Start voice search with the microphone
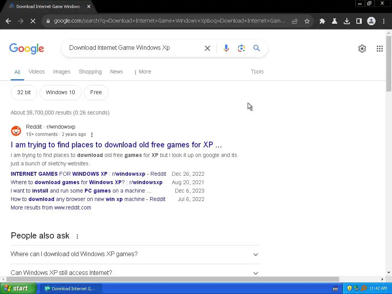The width and height of the screenshot is (392, 294). click(x=226, y=48)
